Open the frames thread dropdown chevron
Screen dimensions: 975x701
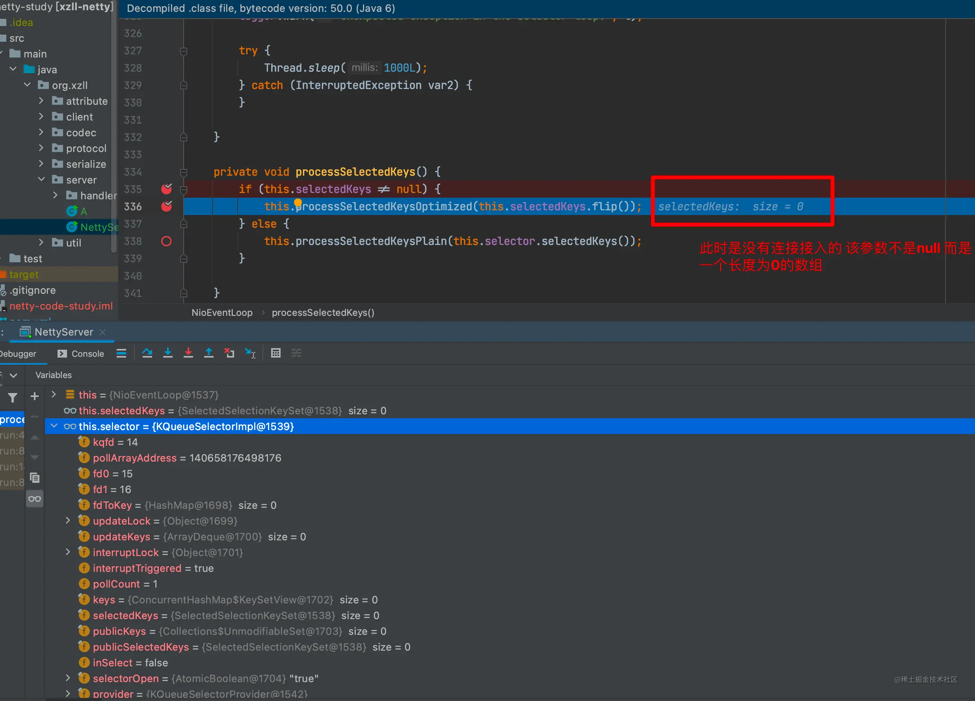[14, 375]
